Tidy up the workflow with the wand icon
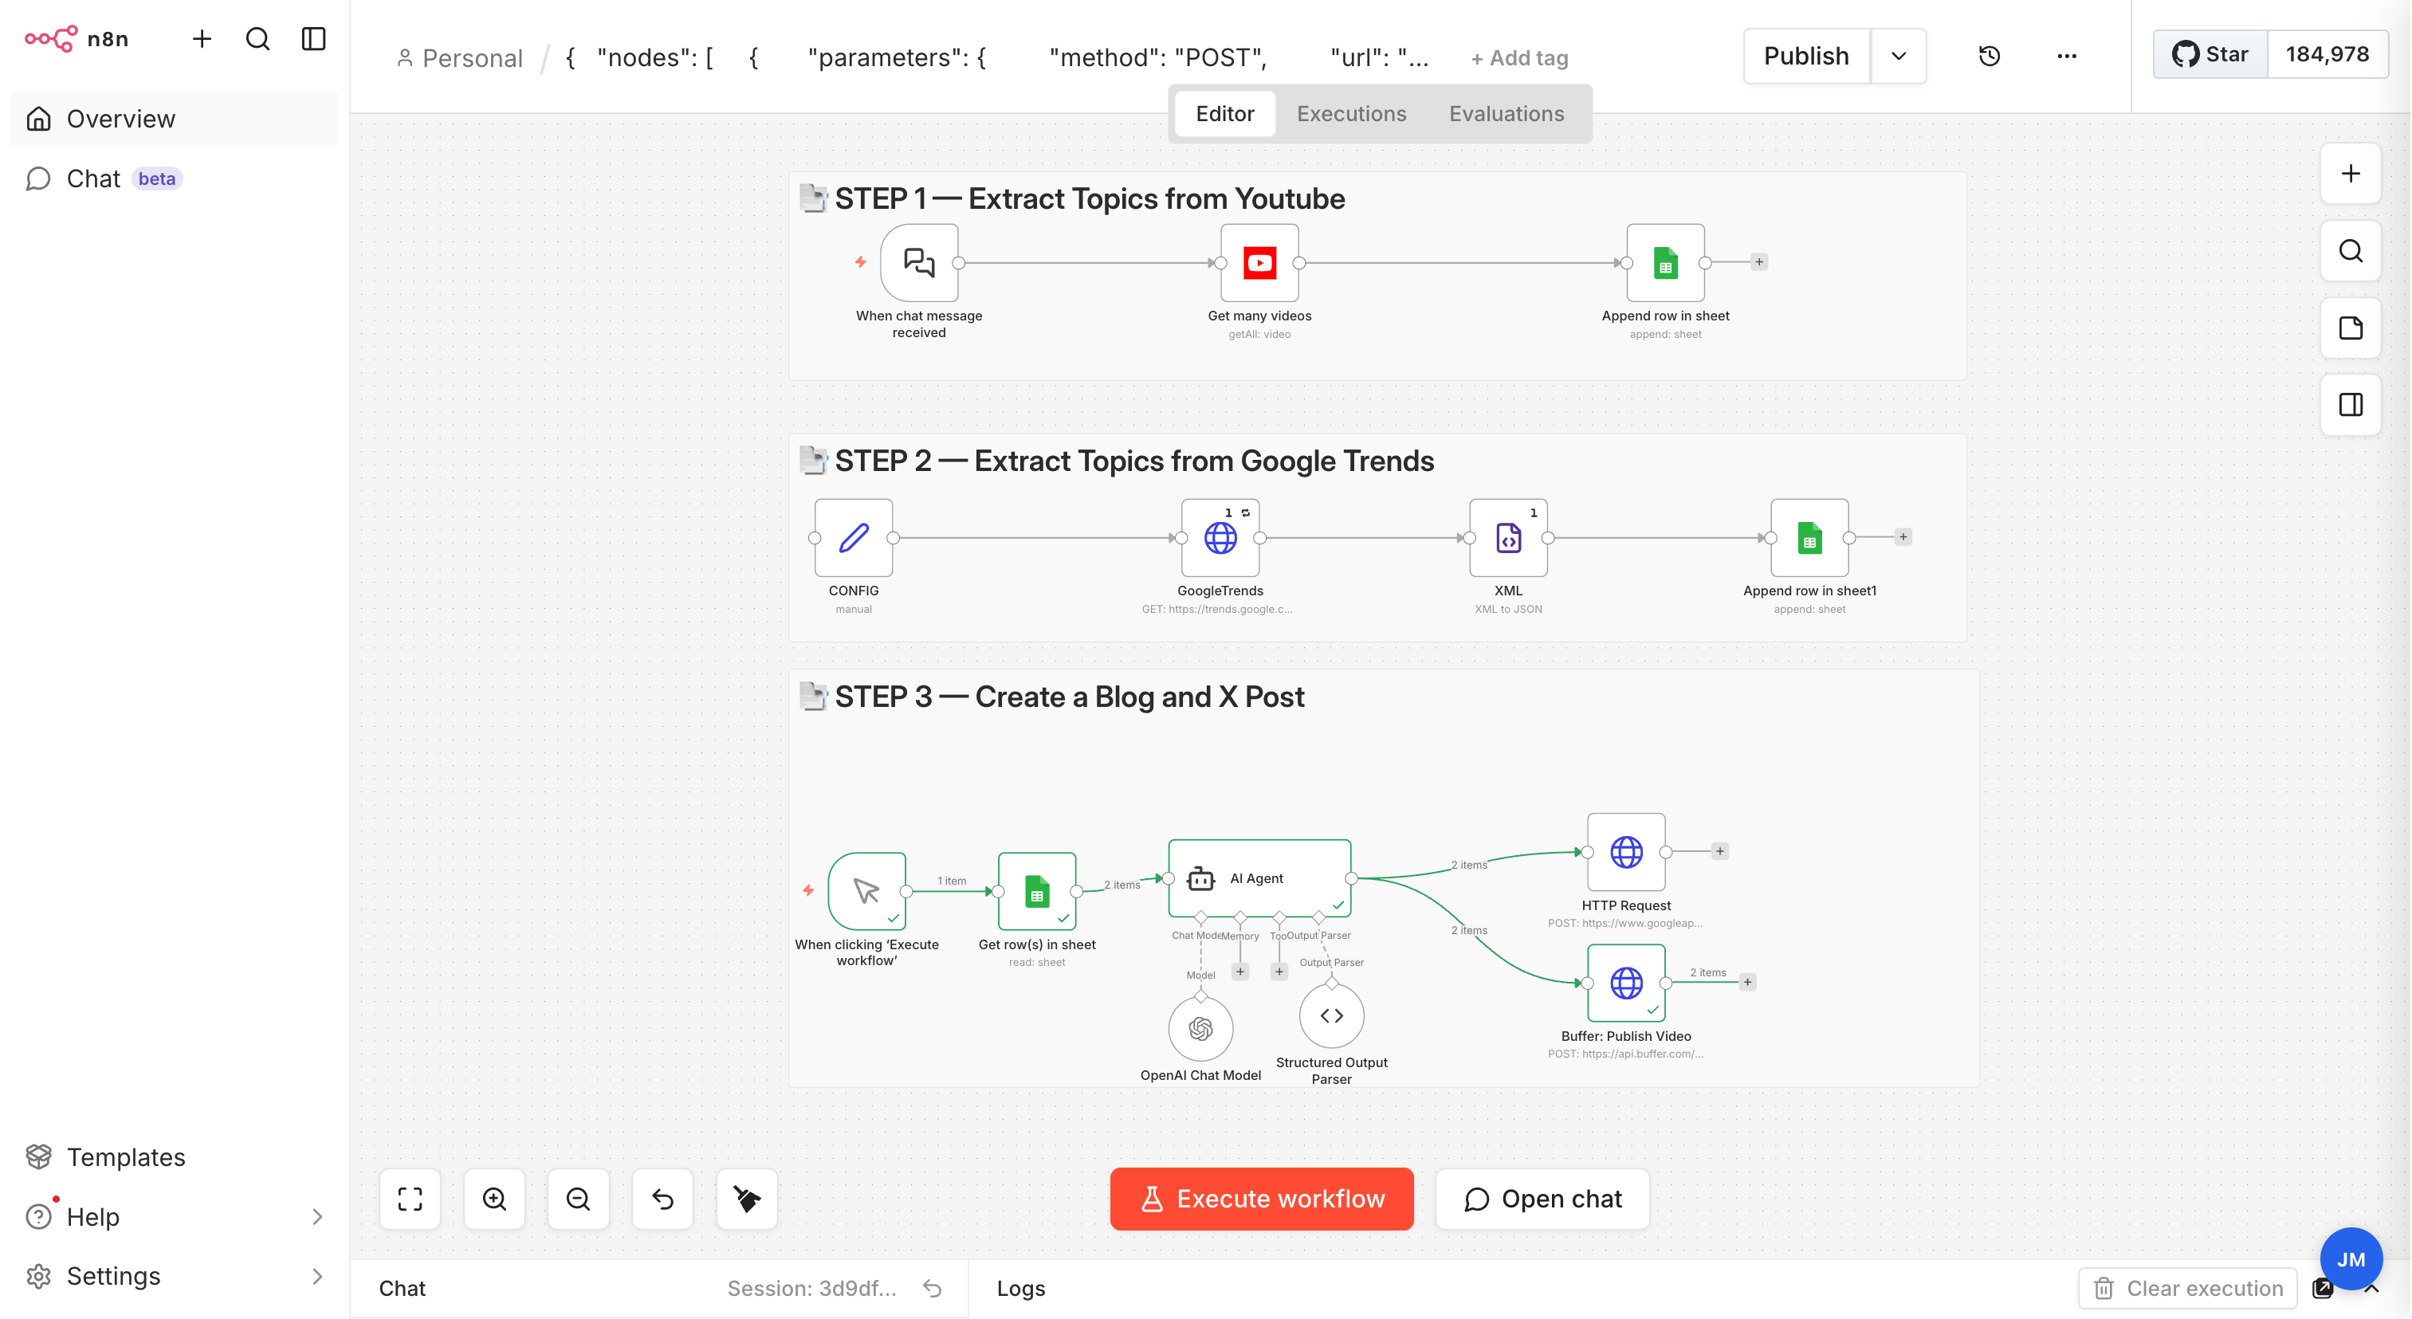Screen dimensions: 2412x1319 point(746,1199)
